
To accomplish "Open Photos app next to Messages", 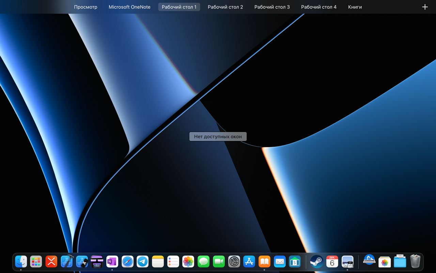I will pos(188,262).
